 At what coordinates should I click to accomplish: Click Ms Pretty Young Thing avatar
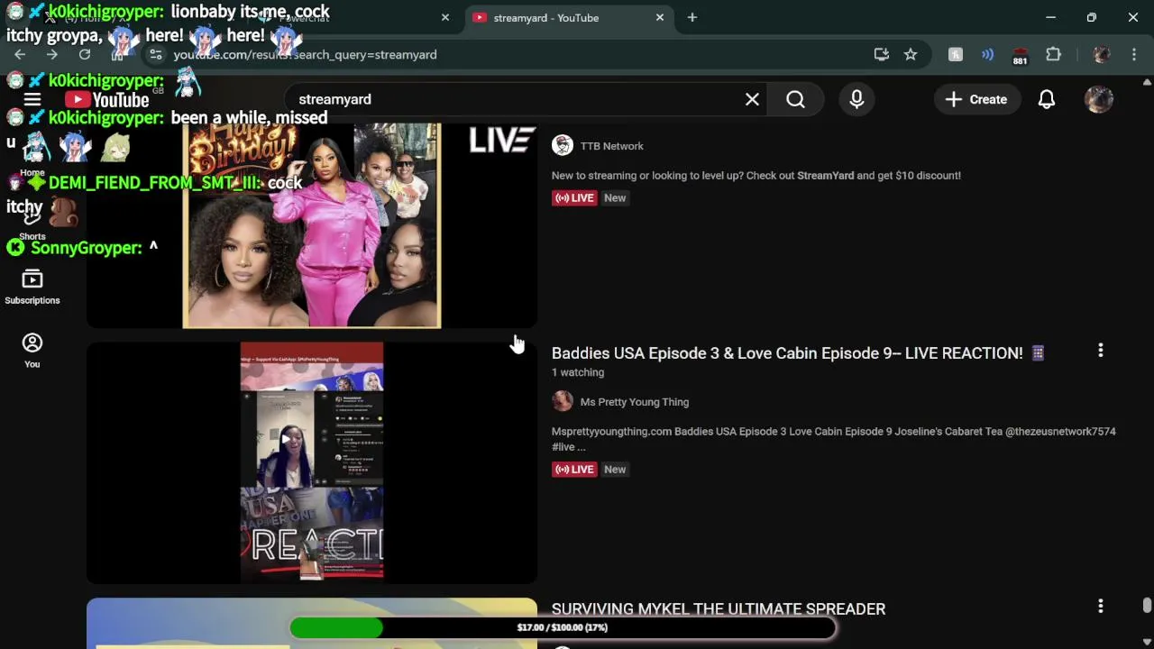click(563, 401)
